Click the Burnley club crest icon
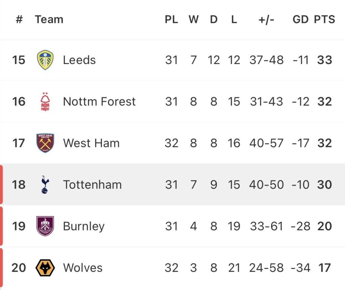Image resolution: width=345 pixels, height=290 pixels. point(45,226)
